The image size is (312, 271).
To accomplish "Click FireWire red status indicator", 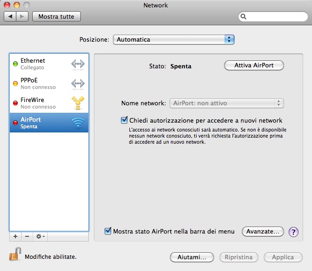I will (x=15, y=103).
